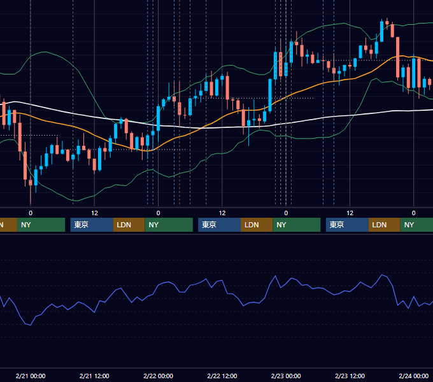This screenshot has width=433, height=382.
Task: Select the LDN session block ending before 2/22 00:00
Action: point(129,225)
